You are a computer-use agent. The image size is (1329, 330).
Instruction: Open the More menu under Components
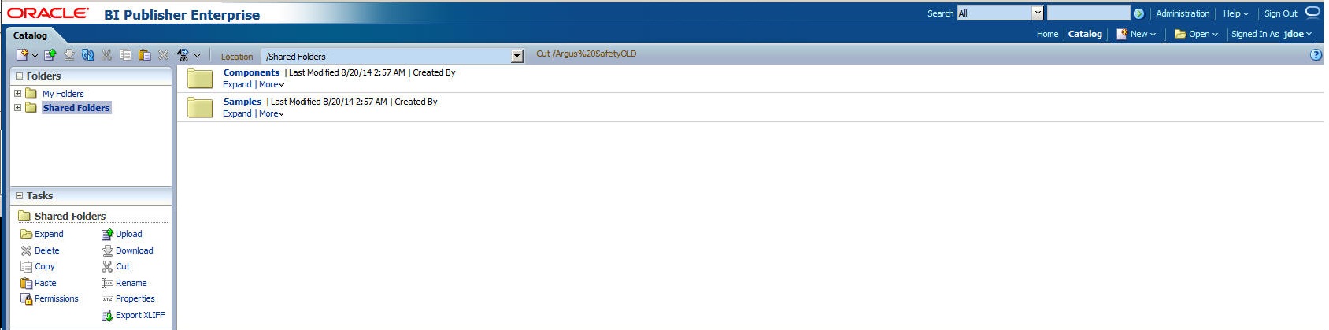point(272,84)
